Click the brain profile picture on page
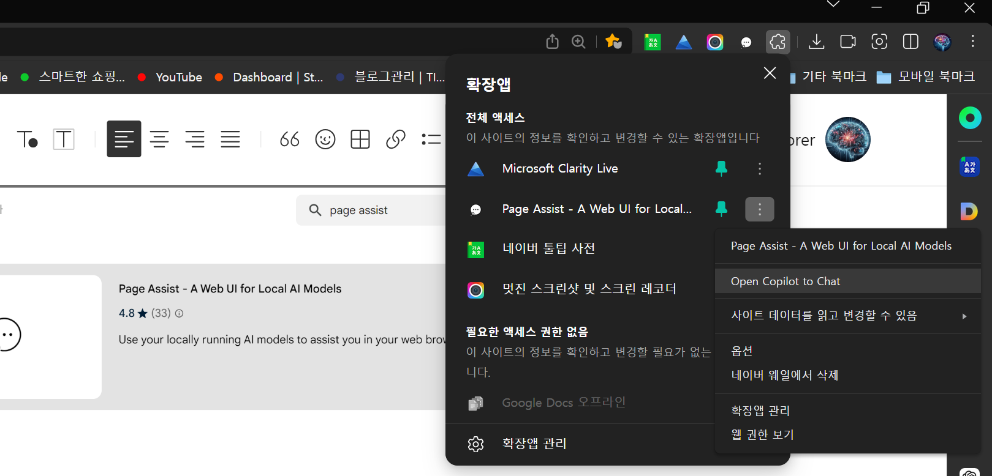This screenshot has width=992, height=476. [848, 139]
